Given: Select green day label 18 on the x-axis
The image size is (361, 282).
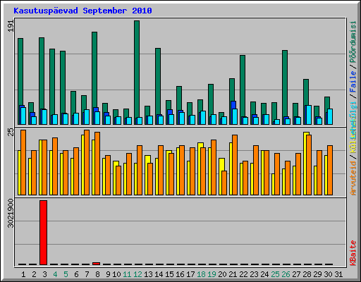Looking at the screenshot, I should click(201, 274).
